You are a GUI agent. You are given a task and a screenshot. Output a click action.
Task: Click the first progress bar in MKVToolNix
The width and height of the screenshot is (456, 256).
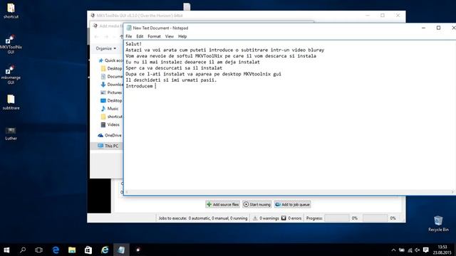337,218
